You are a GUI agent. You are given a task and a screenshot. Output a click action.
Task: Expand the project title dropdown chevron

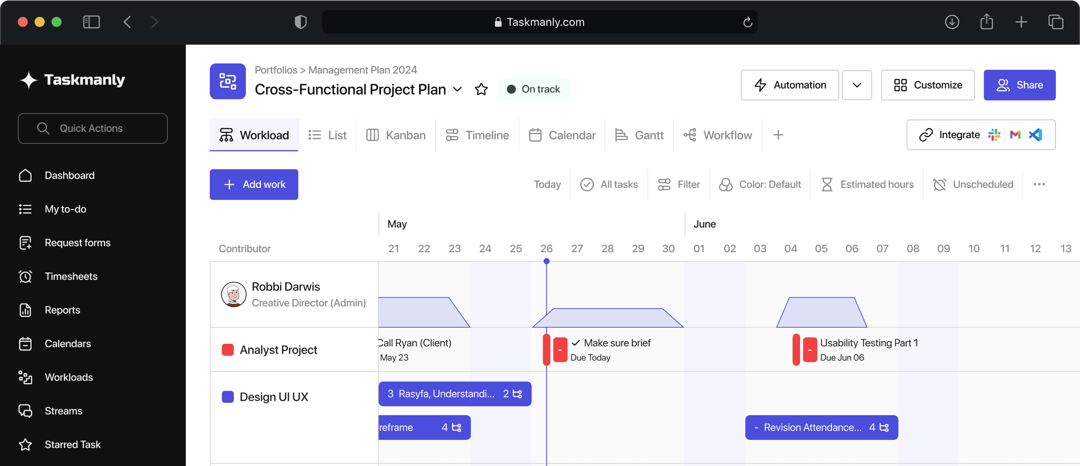(458, 89)
